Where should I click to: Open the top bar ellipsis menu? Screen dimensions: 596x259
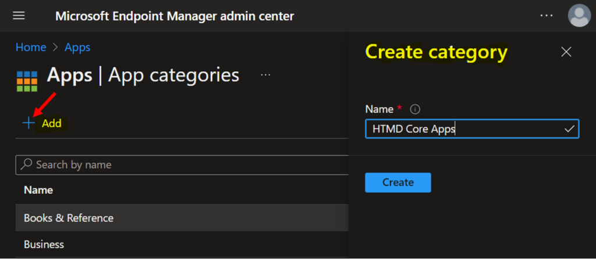click(x=546, y=16)
